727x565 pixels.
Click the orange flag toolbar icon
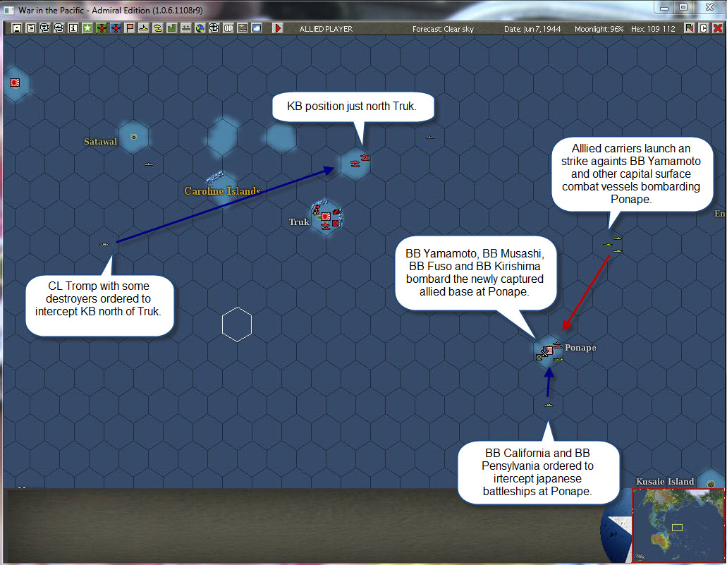click(x=130, y=28)
